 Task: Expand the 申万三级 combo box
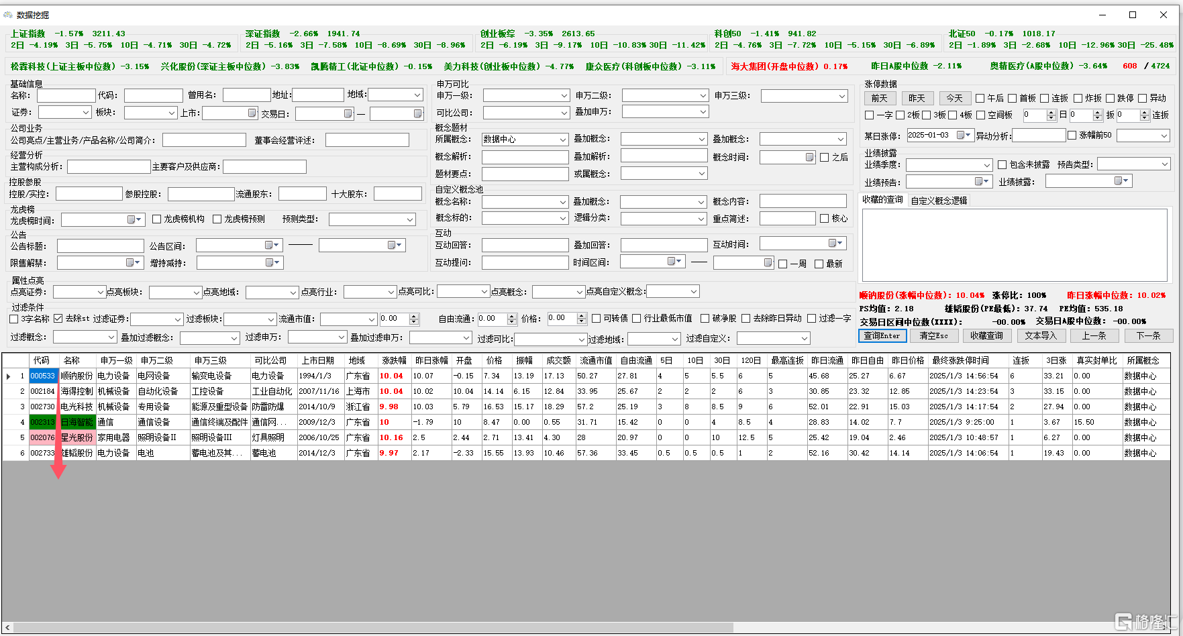coord(842,96)
